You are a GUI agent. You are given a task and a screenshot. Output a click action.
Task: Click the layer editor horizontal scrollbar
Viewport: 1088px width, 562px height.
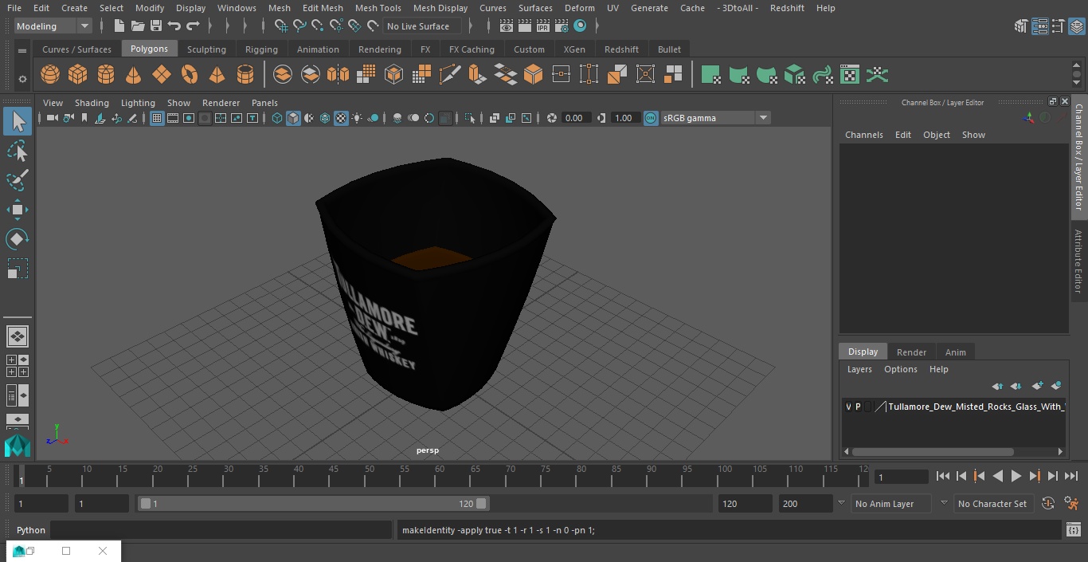933,451
